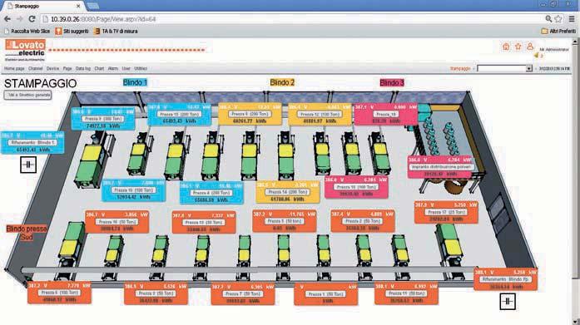Select the Stampaggio browser tab
580x325 pixels.
(43, 6)
